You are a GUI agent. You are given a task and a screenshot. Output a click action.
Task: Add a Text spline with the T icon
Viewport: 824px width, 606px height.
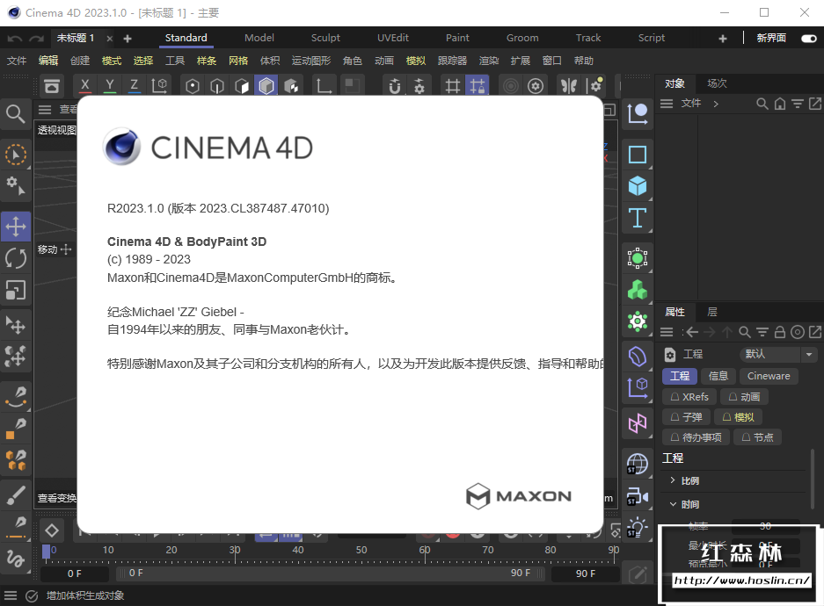click(638, 218)
